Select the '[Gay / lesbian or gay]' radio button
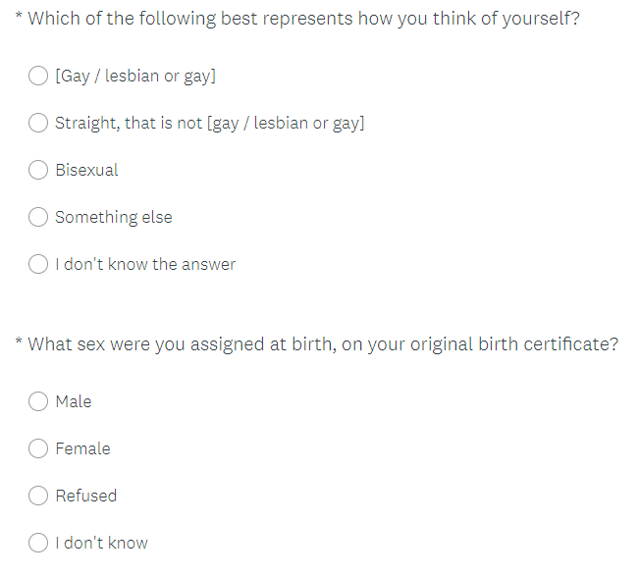 (x=38, y=76)
